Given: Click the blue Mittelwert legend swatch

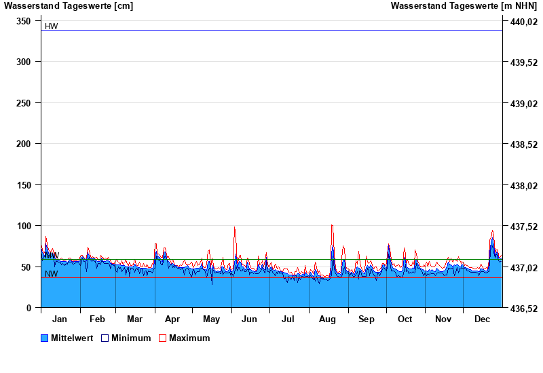Looking at the screenshot, I should [x=45, y=338].
